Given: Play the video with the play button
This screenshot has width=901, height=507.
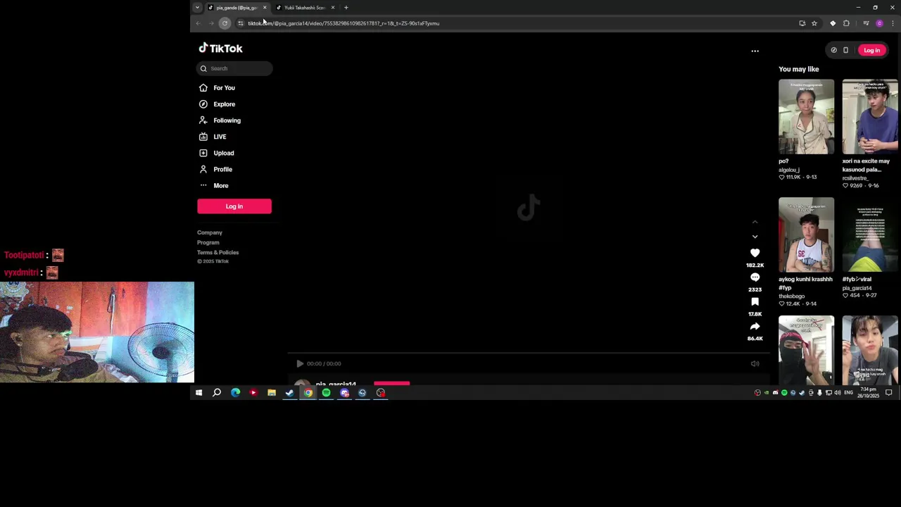Looking at the screenshot, I should click(300, 363).
